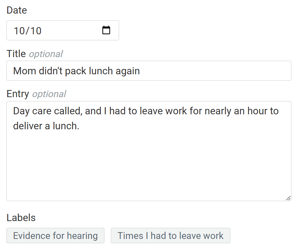Screen dimensions: 299x250
Task: Click "deliver a lunch." line in entry
Action: [x=46, y=126]
